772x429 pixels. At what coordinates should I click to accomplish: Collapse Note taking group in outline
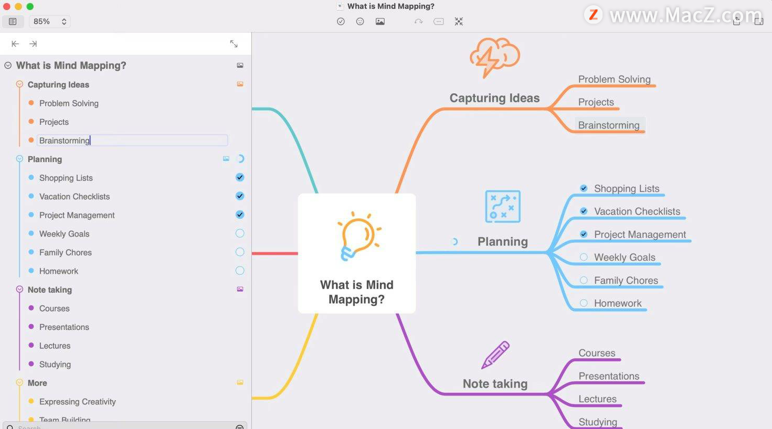19,289
